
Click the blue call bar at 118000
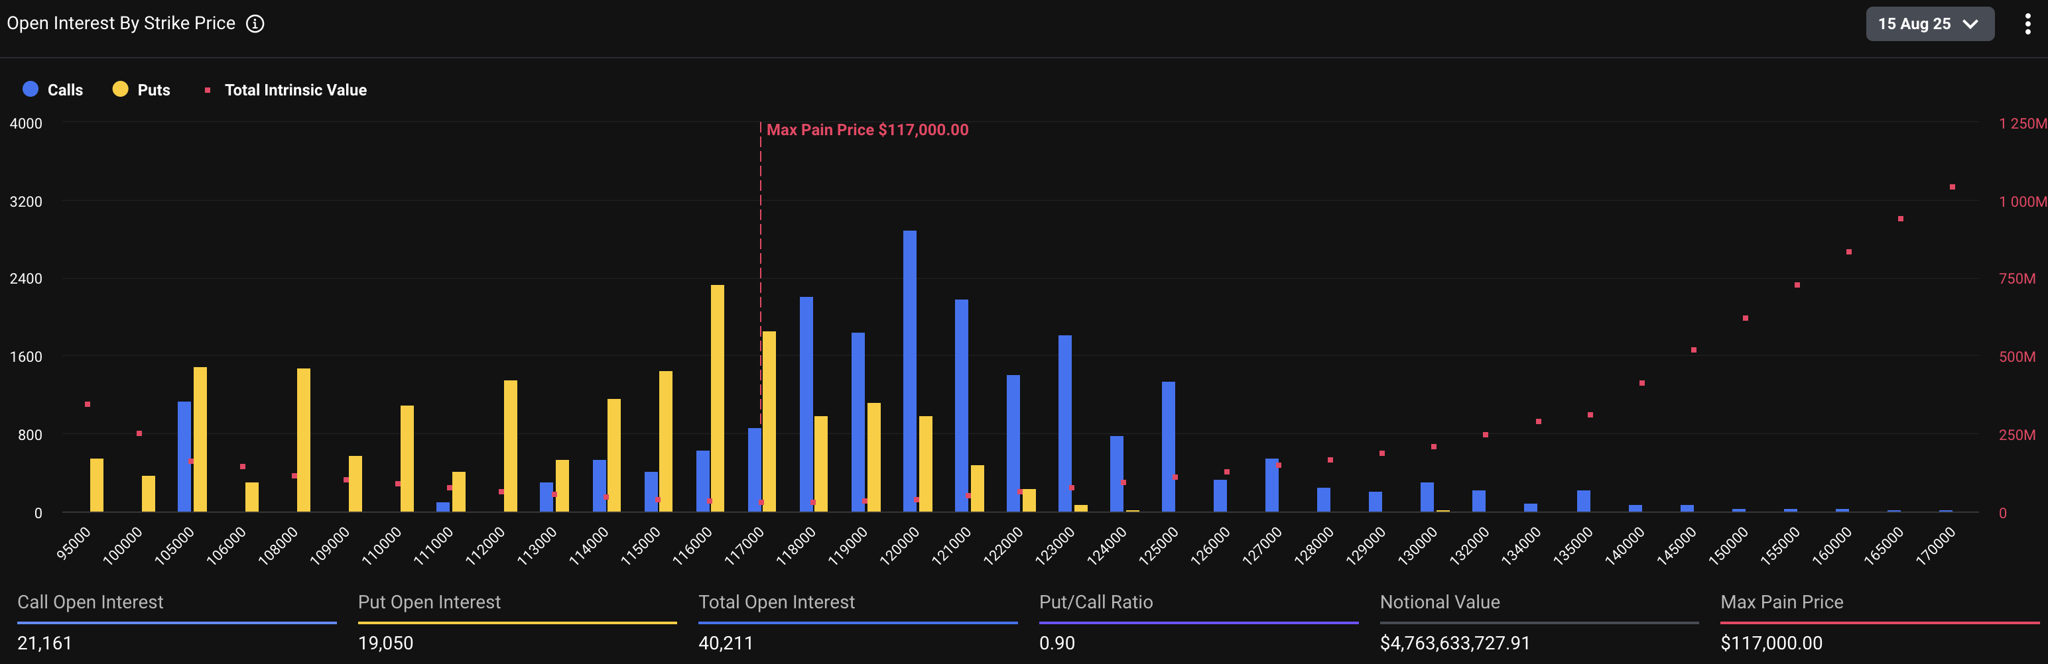coord(806,404)
